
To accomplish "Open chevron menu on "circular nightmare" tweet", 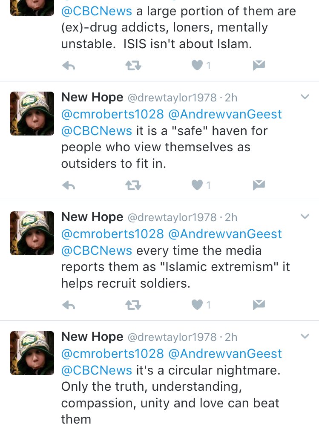I will [x=305, y=336].
